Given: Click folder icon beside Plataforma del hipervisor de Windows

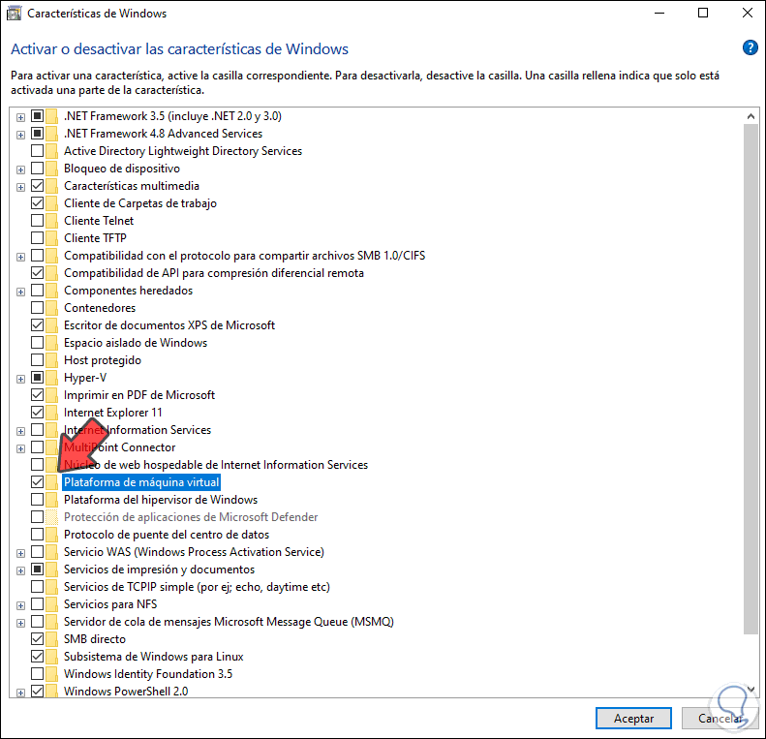Looking at the screenshot, I should [51, 500].
